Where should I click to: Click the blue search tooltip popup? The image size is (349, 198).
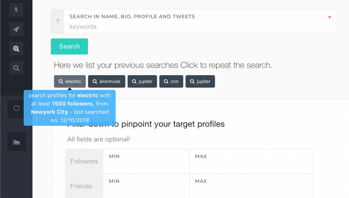click(x=70, y=108)
